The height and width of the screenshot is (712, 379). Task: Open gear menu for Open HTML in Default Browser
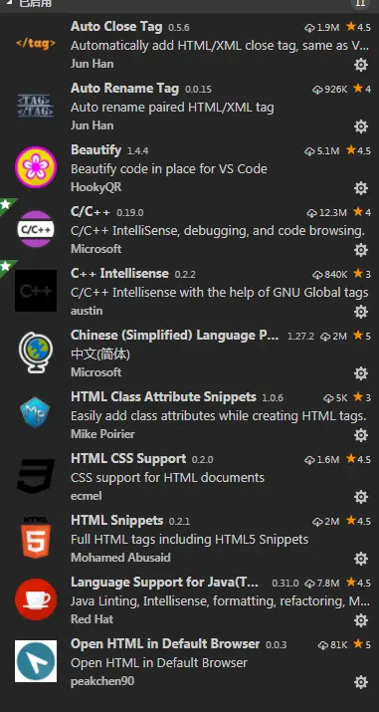tap(361, 682)
